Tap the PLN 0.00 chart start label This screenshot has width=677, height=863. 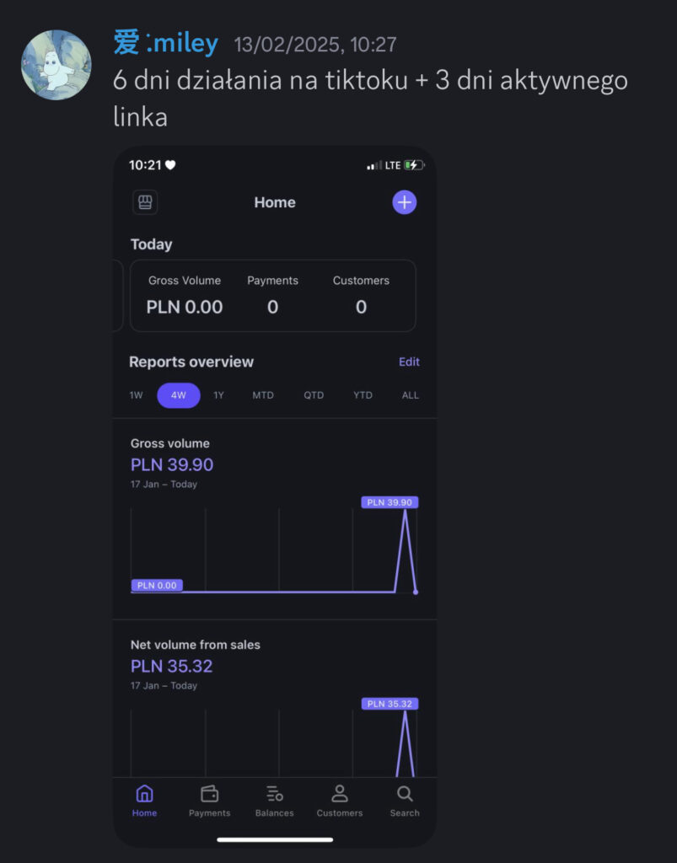[x=157, y=585]
